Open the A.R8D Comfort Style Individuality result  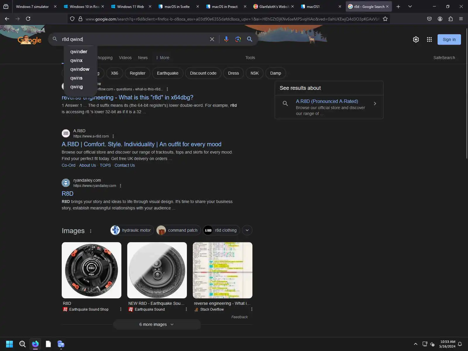142,144
